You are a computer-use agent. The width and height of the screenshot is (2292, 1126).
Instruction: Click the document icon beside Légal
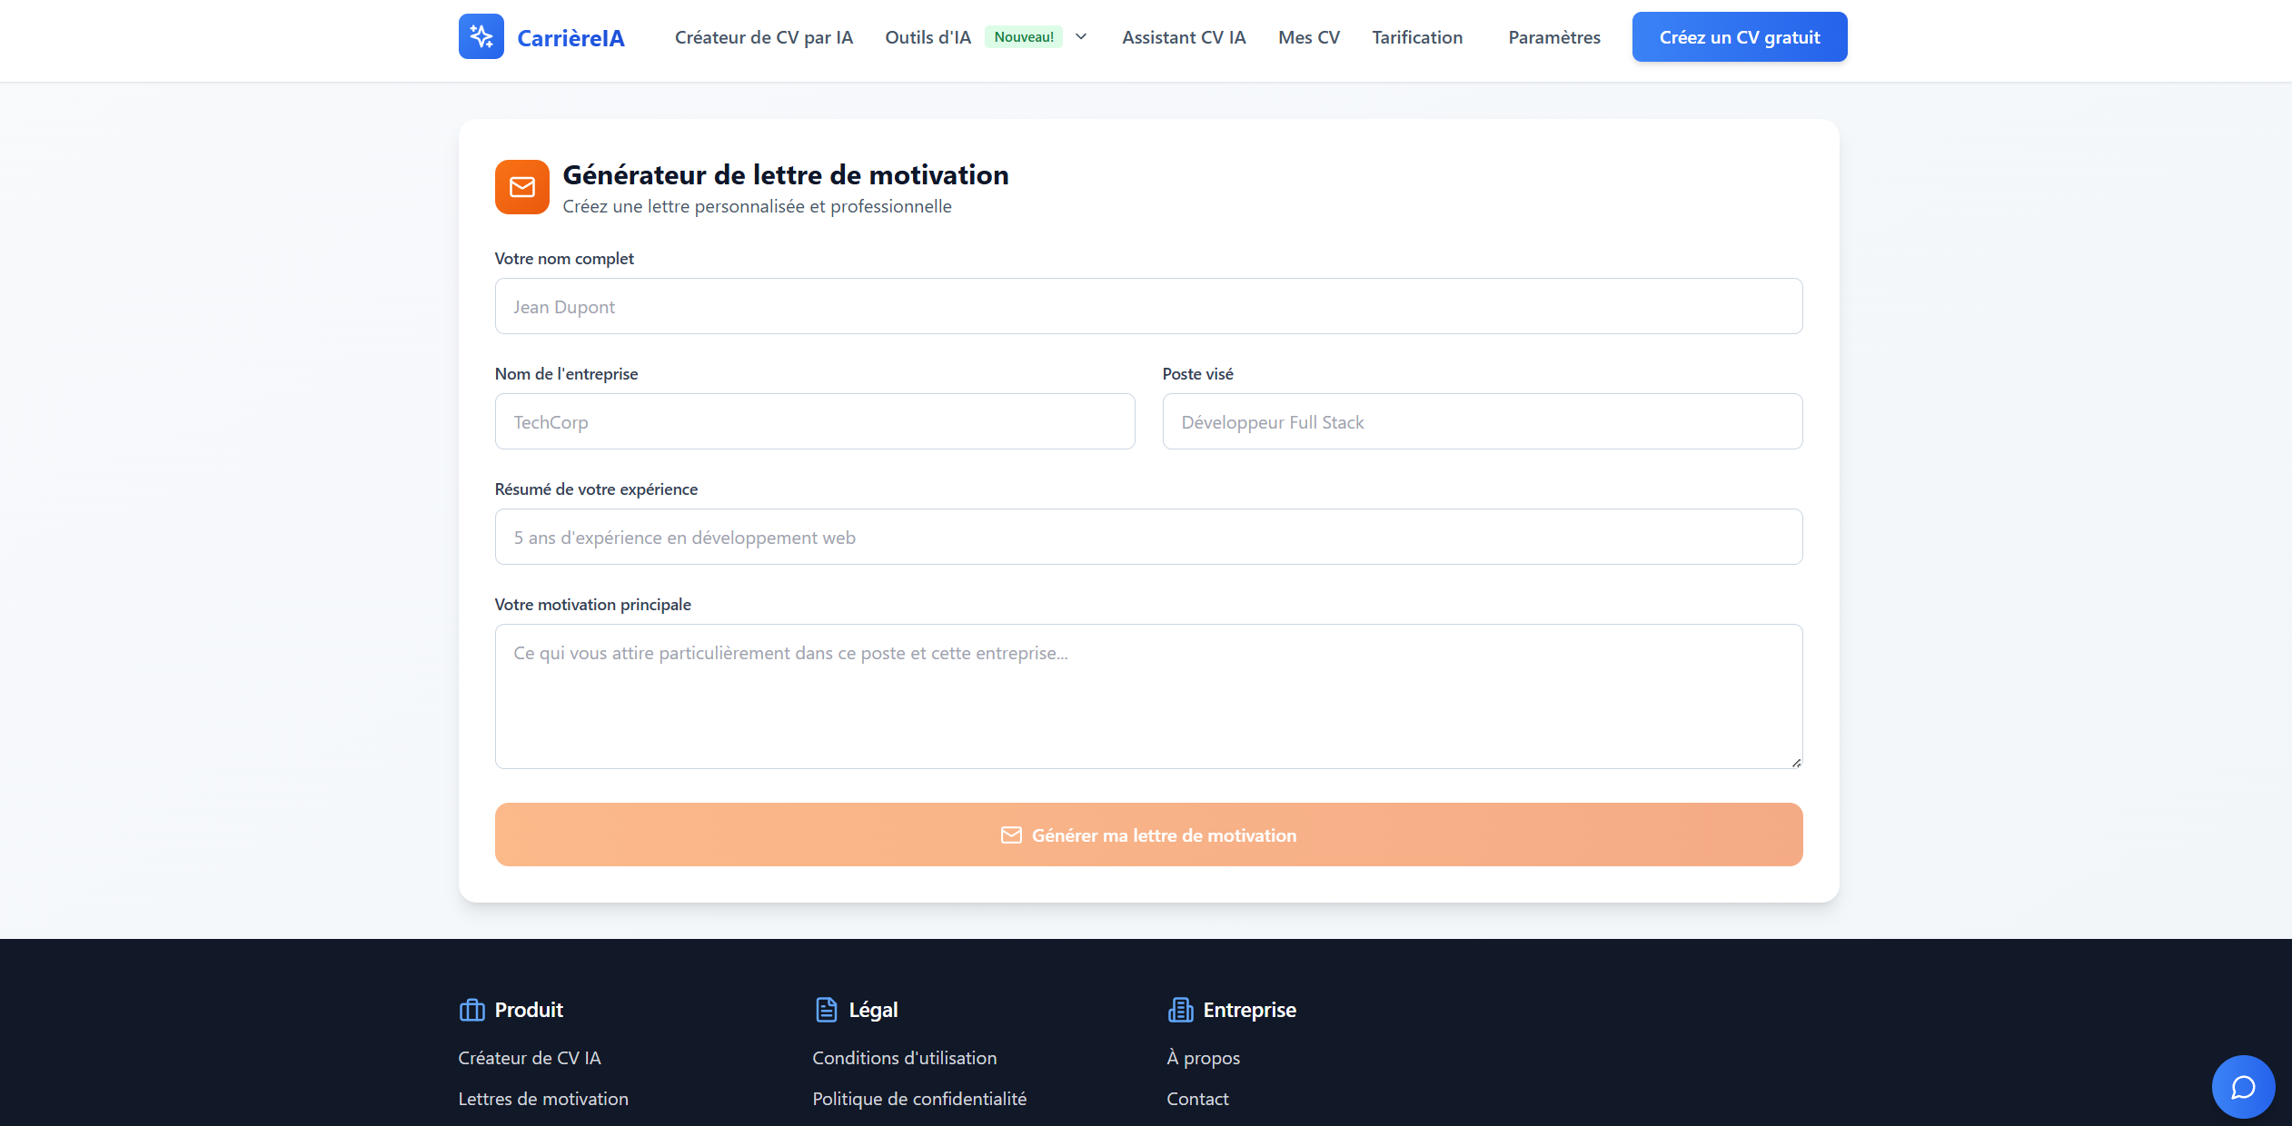coord(826,1010)
